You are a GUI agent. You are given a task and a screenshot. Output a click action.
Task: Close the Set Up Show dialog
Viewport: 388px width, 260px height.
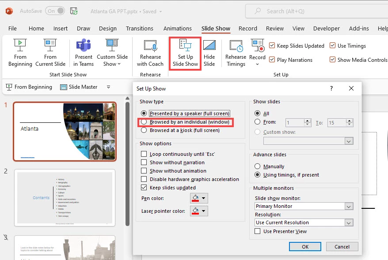click(x=351, y=88)
